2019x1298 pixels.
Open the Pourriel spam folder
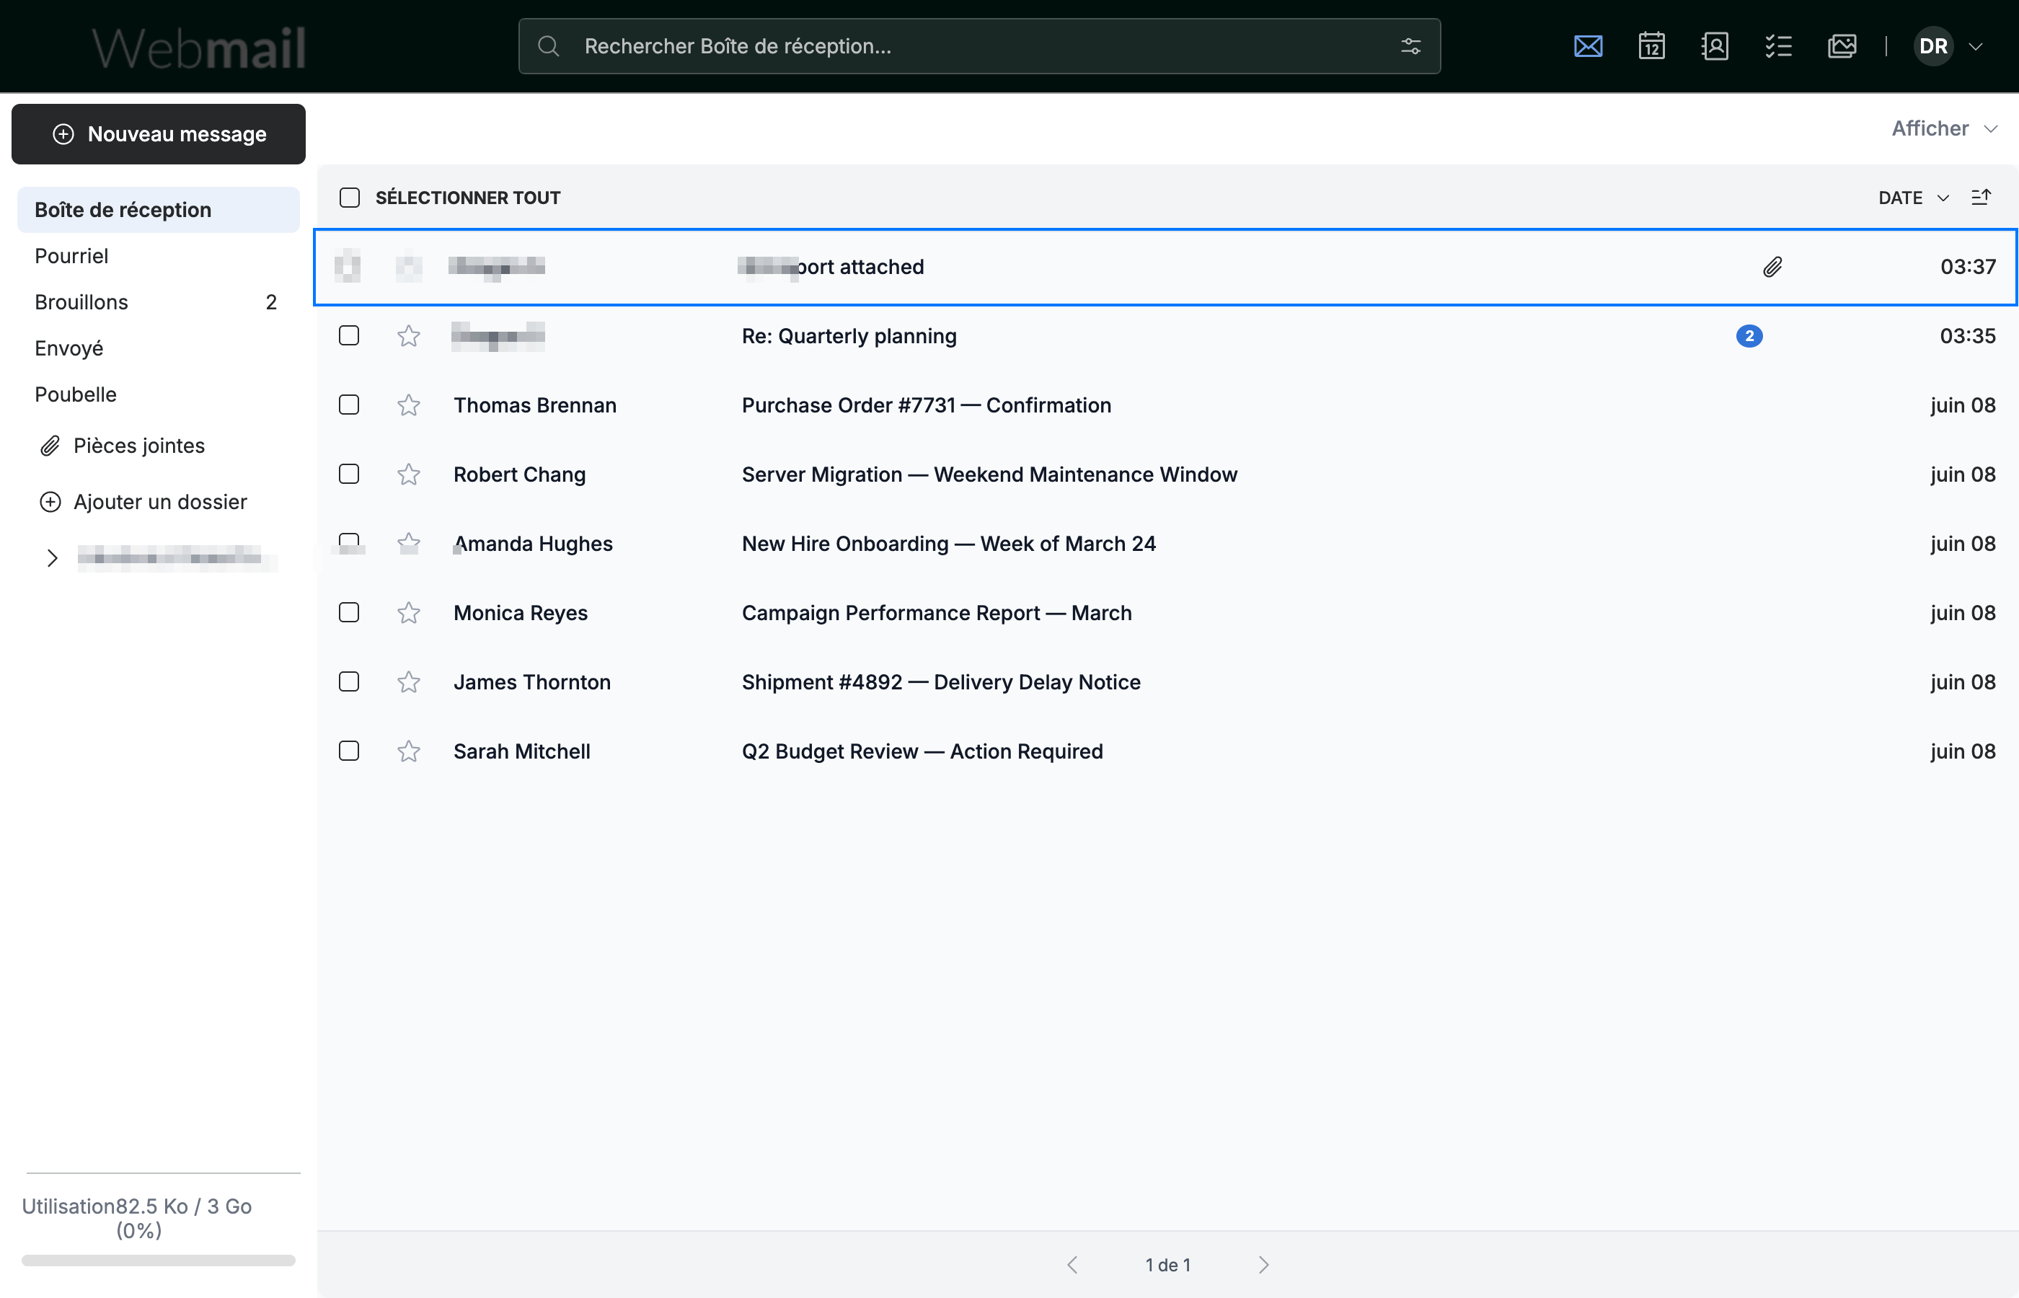pos(159,256)
